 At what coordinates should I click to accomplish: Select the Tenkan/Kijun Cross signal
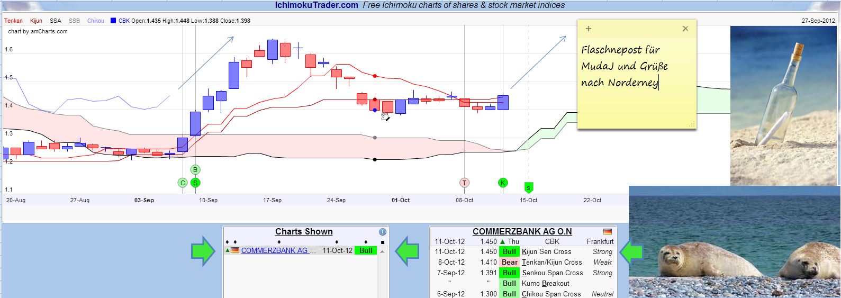pyautogui.click(x=551, y=262)
